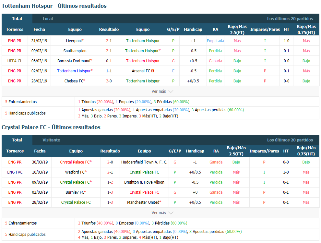
Task: Click Tottenham 5 Handicaps publicados label
Action: (25, 113)
